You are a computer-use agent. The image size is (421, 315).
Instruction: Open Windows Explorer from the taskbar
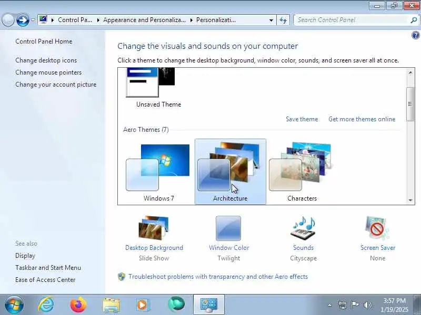111,305
